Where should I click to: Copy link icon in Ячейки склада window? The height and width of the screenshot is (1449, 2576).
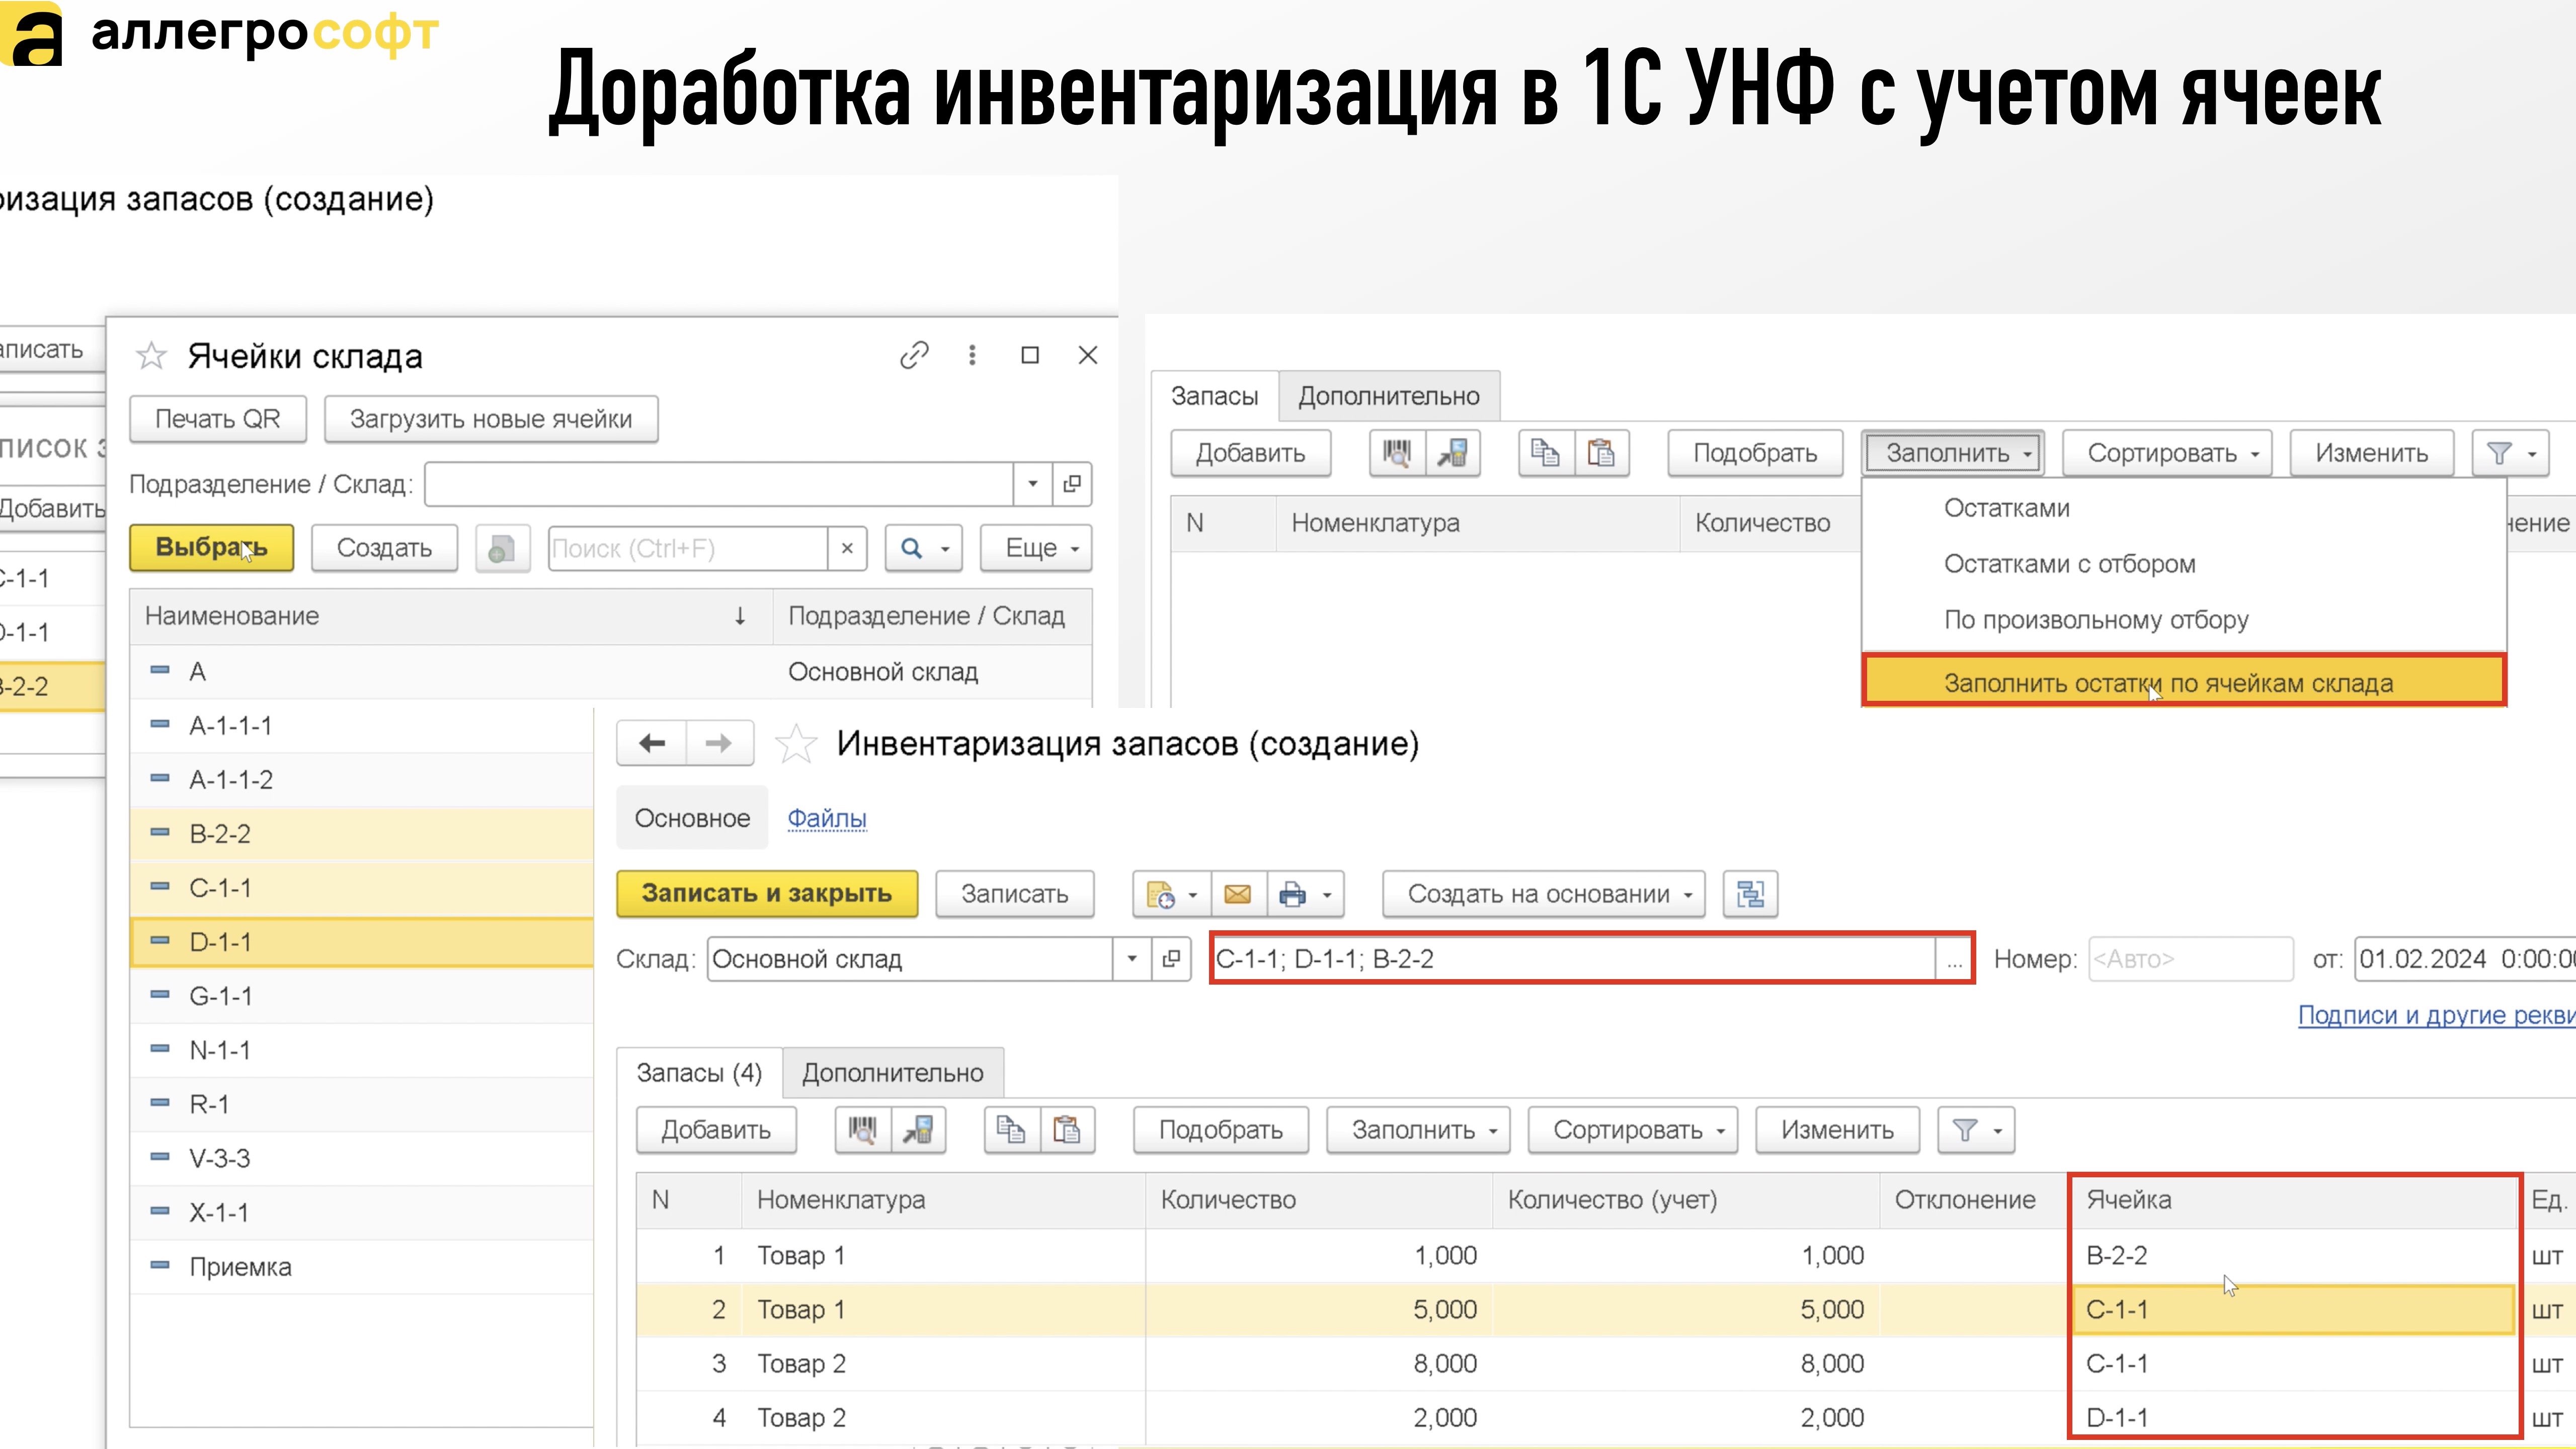click(x=914, y=355)
